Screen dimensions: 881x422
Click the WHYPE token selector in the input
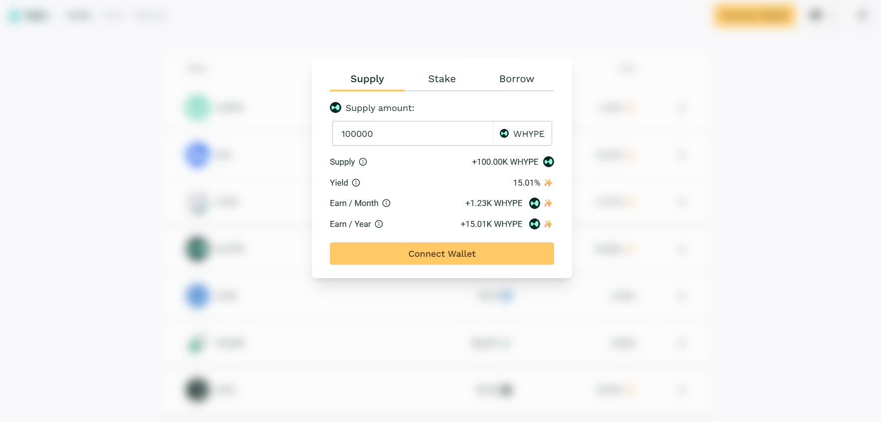tap(522, 134)
